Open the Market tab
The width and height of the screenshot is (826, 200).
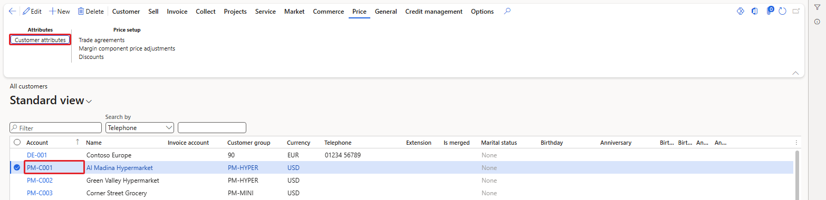(294, 11)
